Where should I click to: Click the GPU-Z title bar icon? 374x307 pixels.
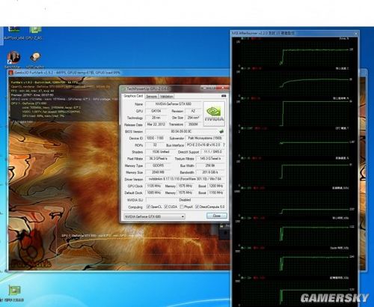point(123,88)
